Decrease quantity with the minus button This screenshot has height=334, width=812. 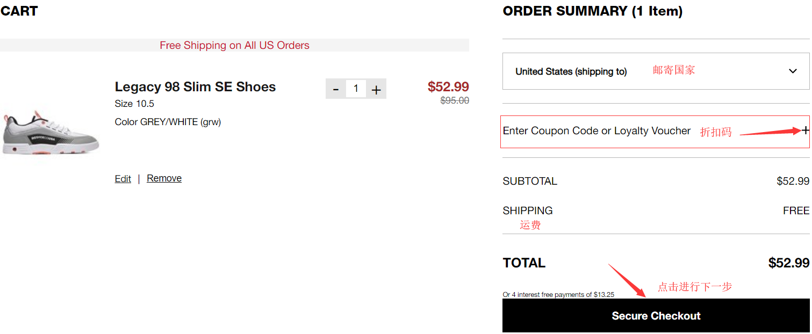point(336,89)
